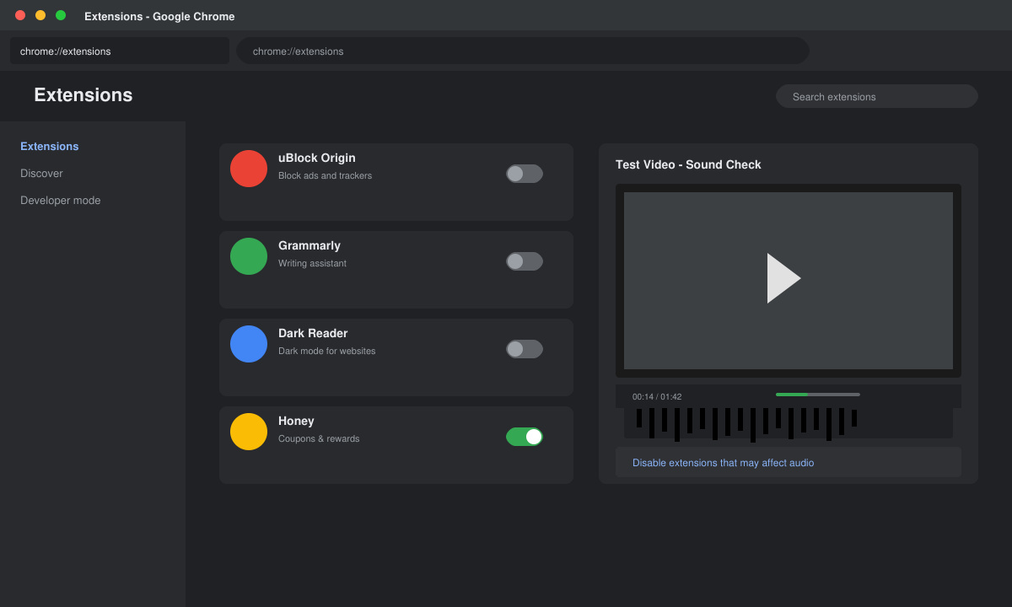This screenshot has width=1012, height=607.
Task: Click the audio waveform visualizer
Action: pyautogui.click(x=789, y=423)
